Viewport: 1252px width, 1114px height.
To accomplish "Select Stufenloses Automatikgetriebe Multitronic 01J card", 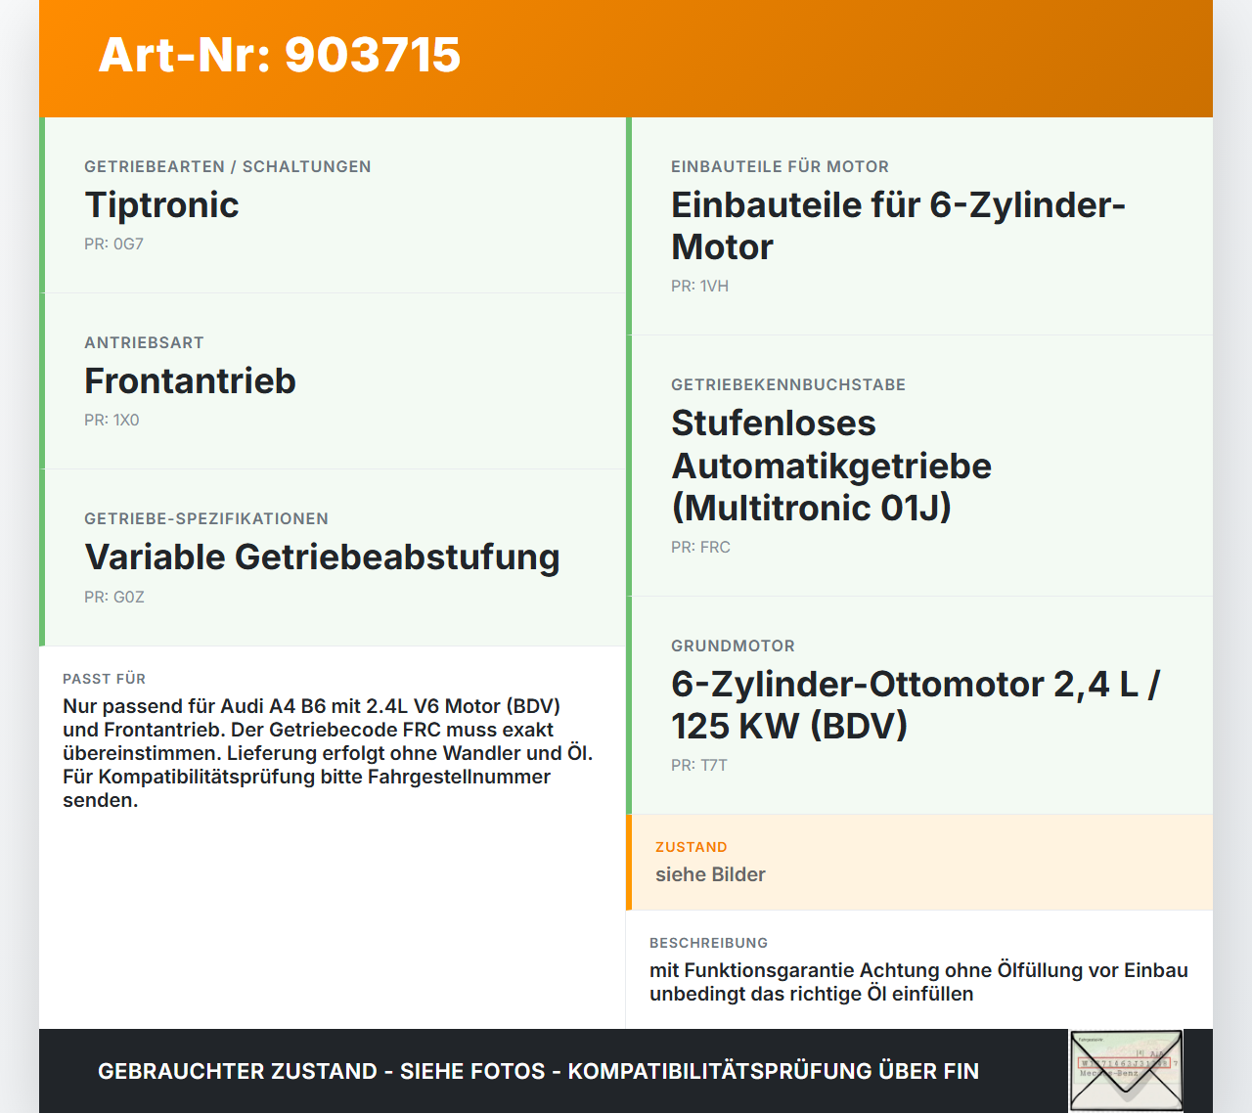I will point(919,466).
